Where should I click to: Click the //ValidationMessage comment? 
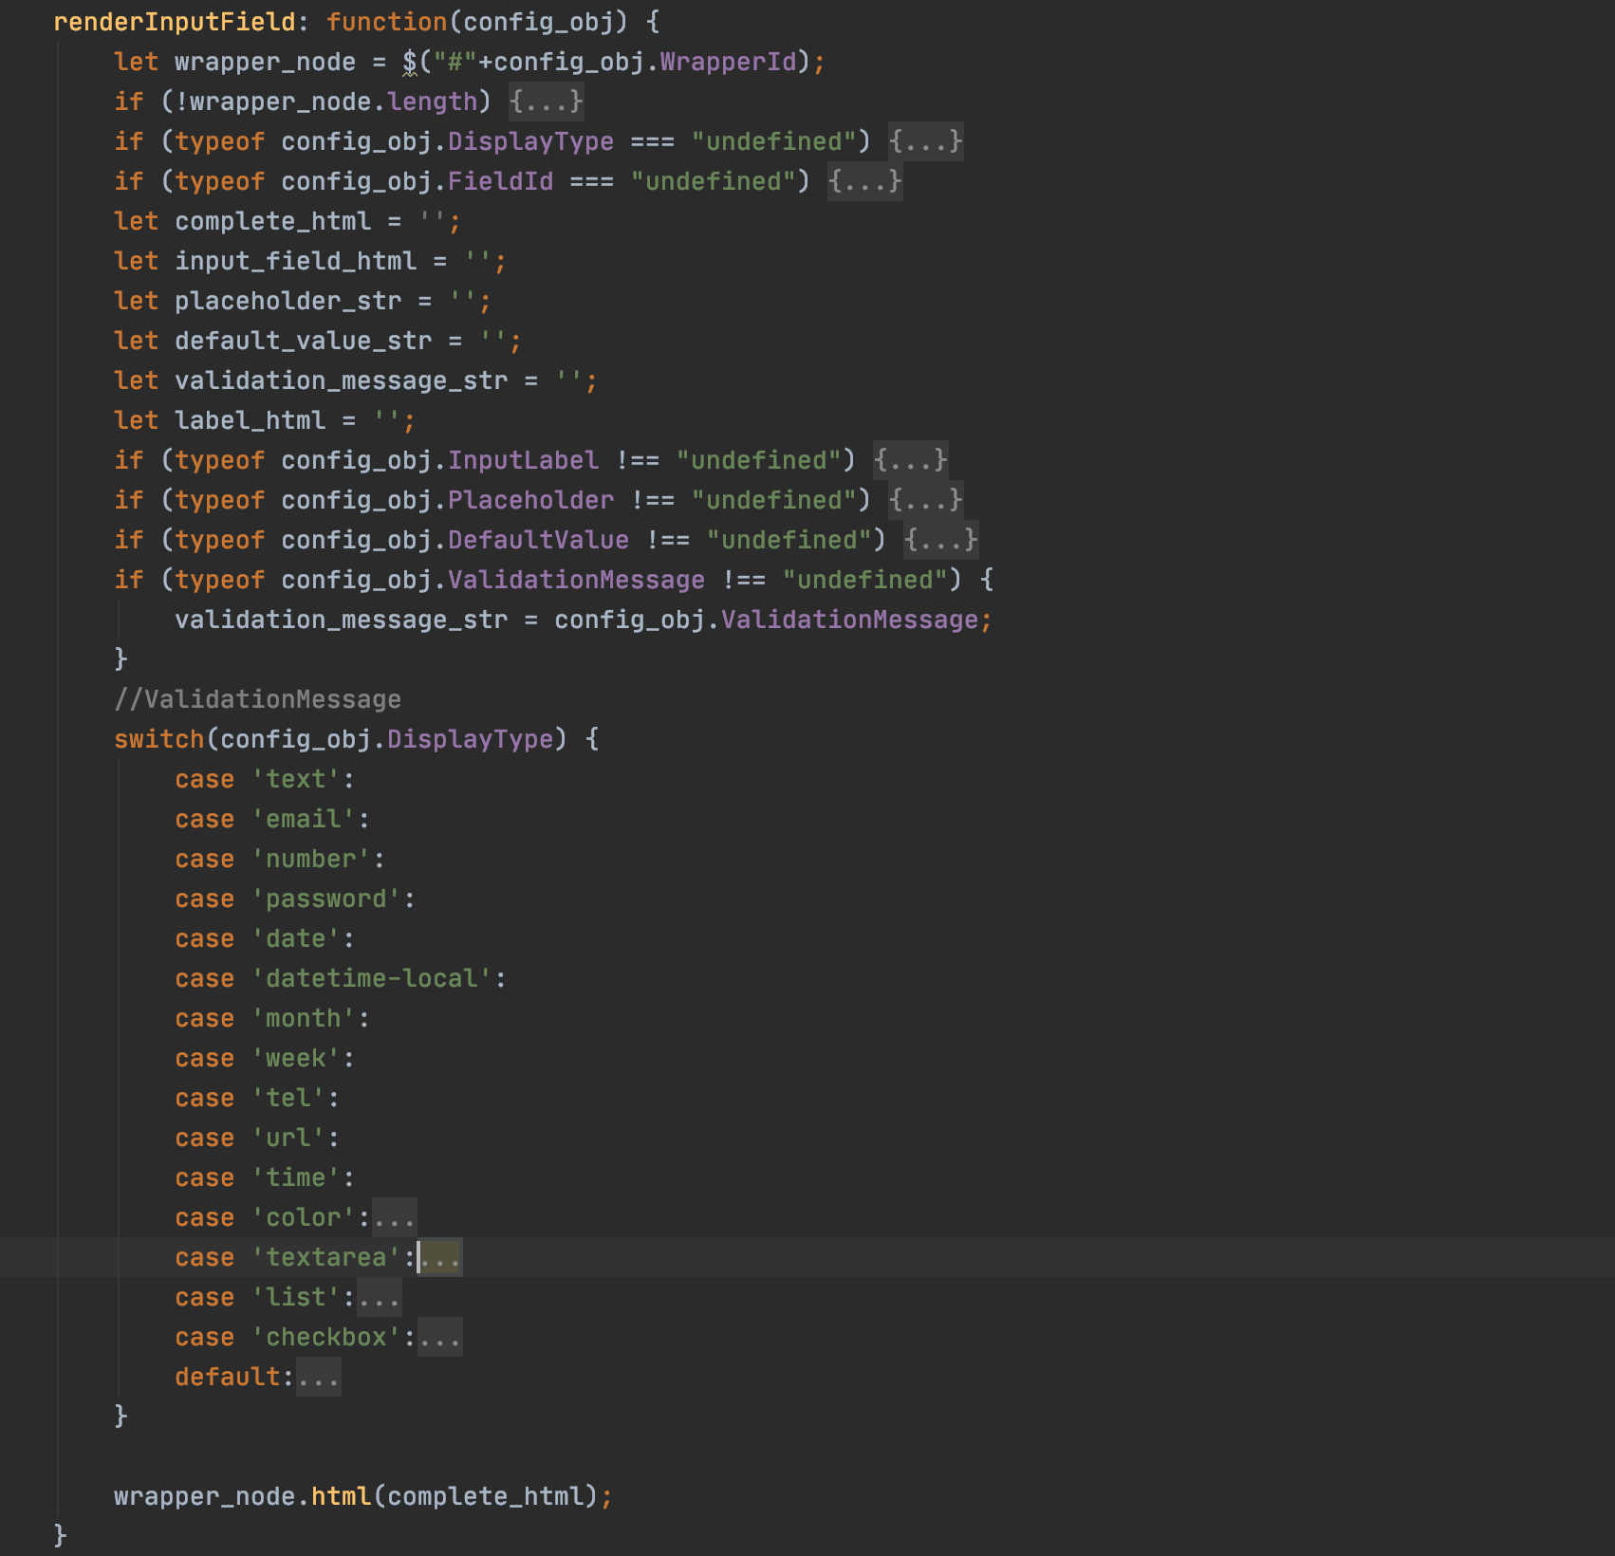click(x=257, y=699)
